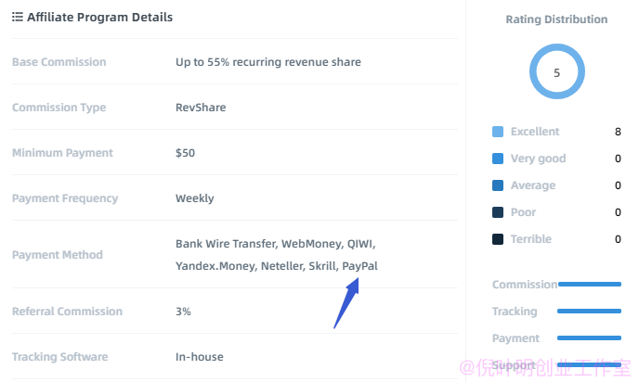Click the Weekly payment frequency value
The height and width of the screenshot is (382, 639).
tap(195, 198)
